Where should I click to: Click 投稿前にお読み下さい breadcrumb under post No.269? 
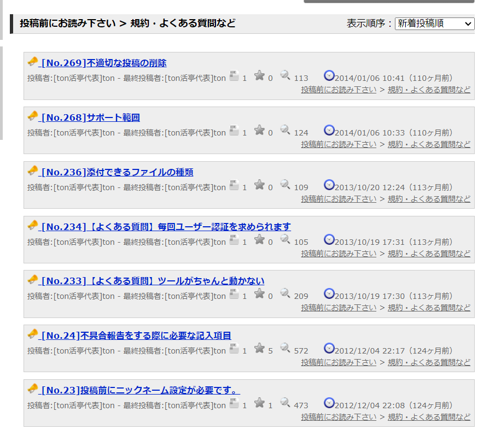(339, 90)
